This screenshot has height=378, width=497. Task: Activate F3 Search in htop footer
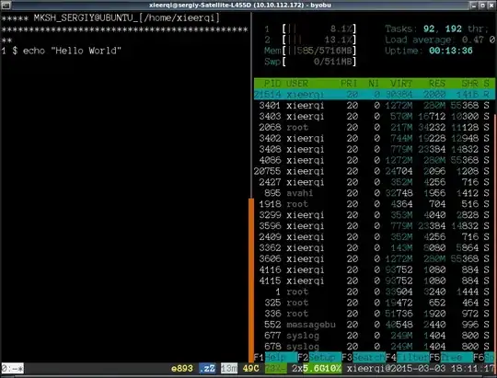(x=364, y=357)
